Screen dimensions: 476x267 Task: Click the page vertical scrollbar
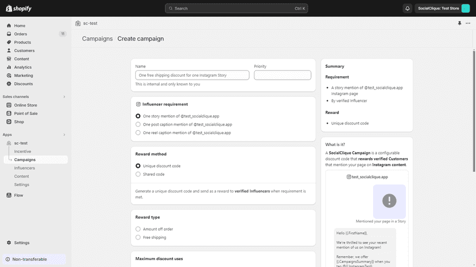pos(474,111)
